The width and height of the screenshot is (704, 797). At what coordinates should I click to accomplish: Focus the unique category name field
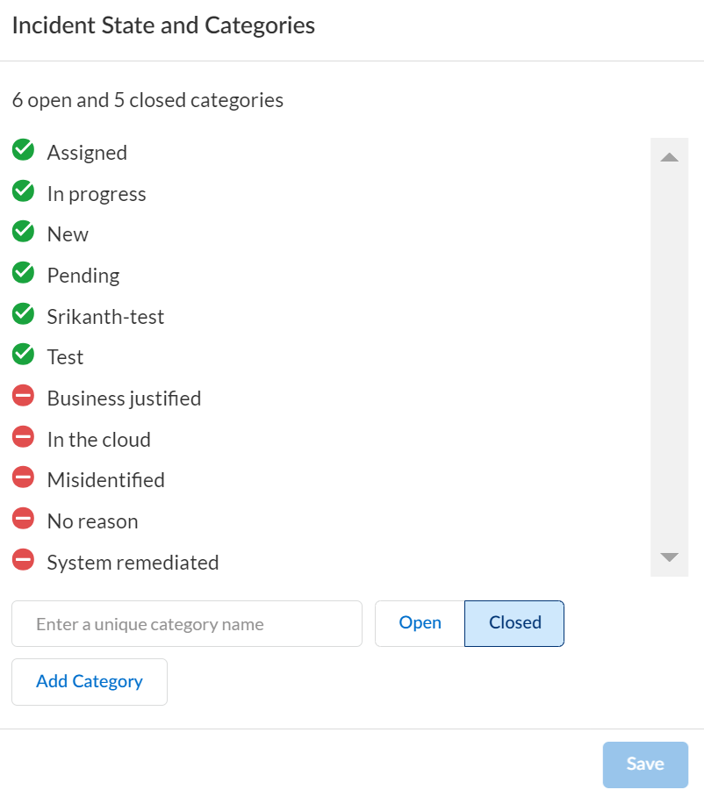pyautogui.click(x=187, y=624)
